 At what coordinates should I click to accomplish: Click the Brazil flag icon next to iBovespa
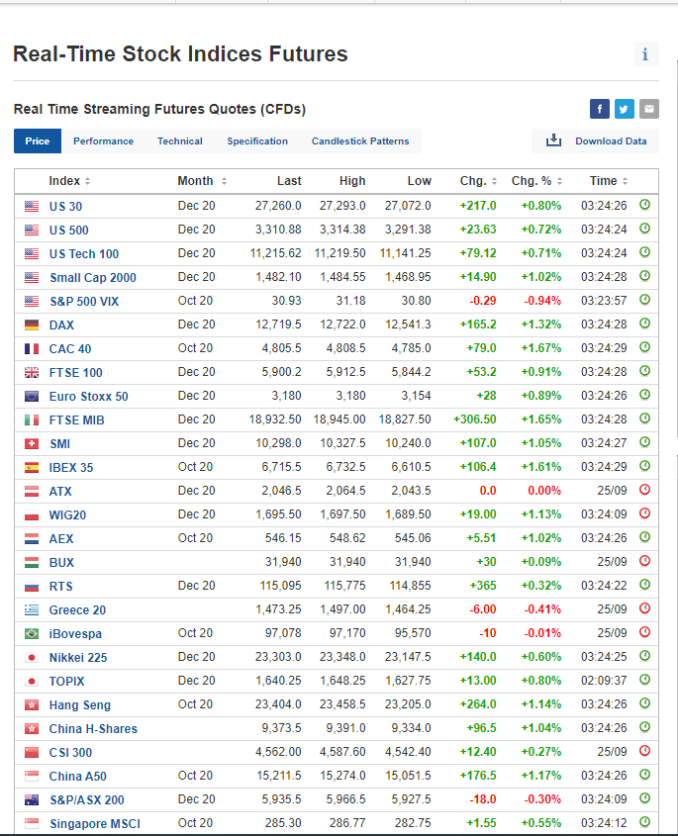pos(31,633)
